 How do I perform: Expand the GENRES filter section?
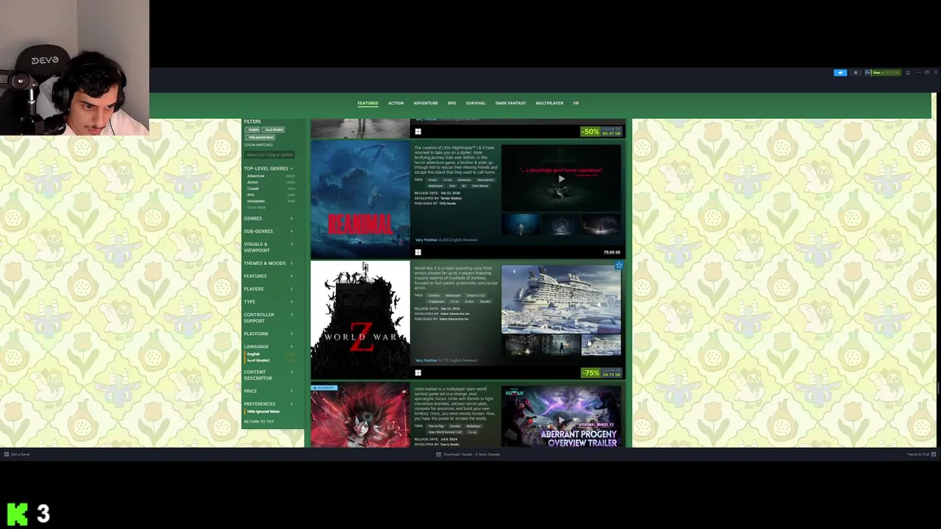click(x=268, y=219)
